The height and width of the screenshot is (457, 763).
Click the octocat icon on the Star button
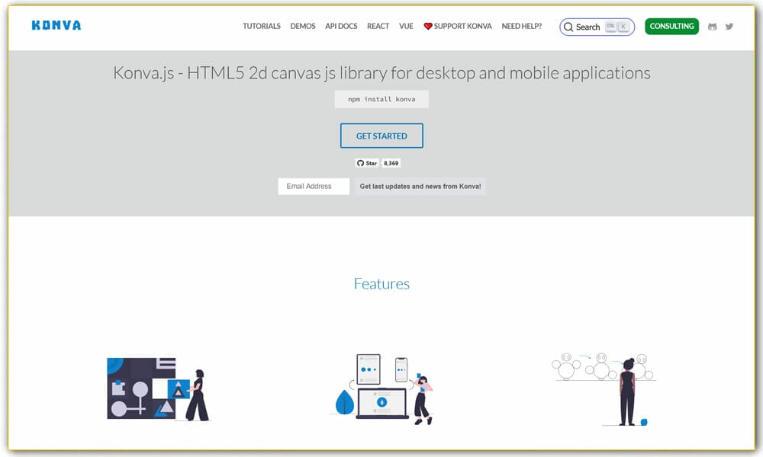360,163
